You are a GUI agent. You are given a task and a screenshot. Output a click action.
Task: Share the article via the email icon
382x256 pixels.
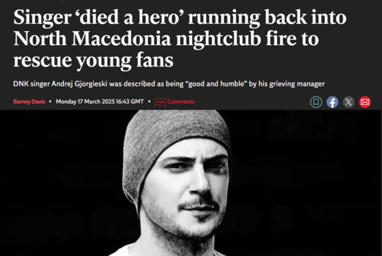click(365, 102)
